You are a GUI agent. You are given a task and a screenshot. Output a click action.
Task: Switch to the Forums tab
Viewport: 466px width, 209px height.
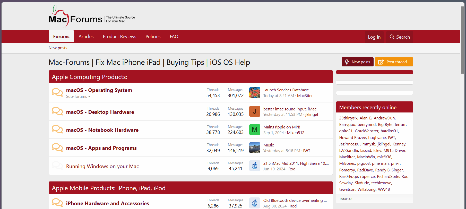point(61,37)
